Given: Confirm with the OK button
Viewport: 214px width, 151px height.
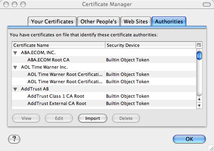Looking at the screenshot, I should point(189,139).
